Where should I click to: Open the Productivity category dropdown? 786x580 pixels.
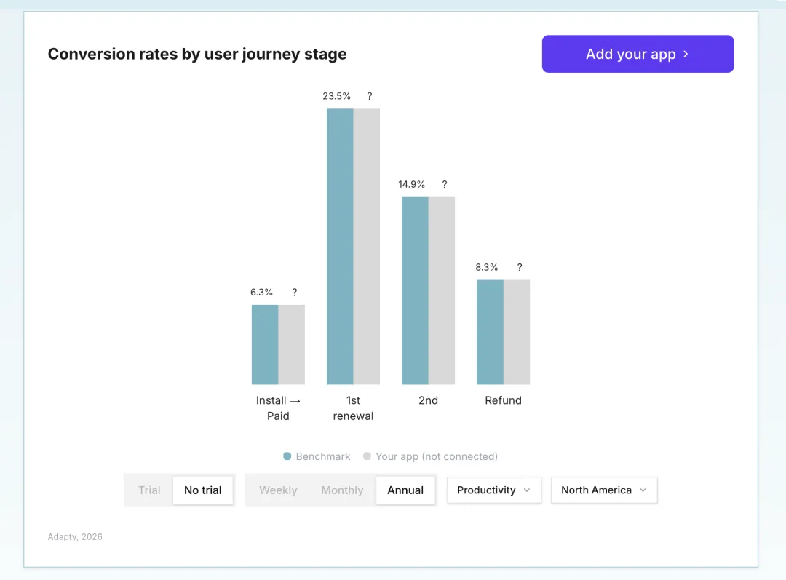493,490
